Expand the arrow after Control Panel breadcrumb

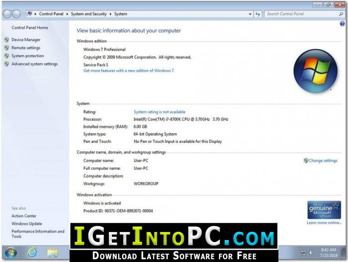point(67,14)
